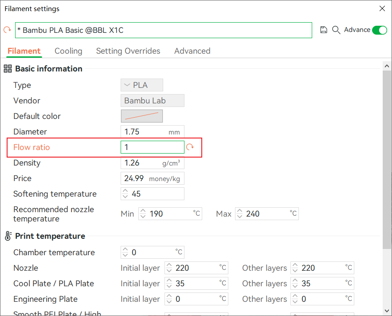The width and height of the screenshot is (392, 316).
Task: Click the Max nozzle temperature 240 field
Action: pyautogui.click(x=267, y=214)
